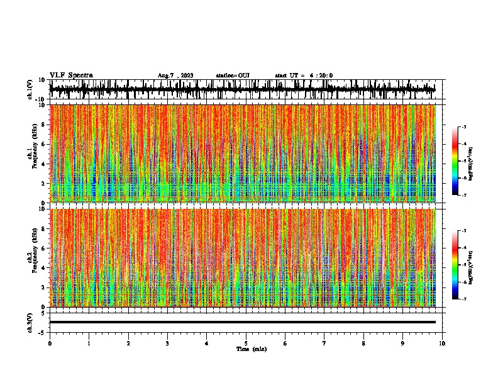This screenshot has height=385, width=498.
Task: Click the "VLF Spectra" plot title
Action: [x=71, y=75]
